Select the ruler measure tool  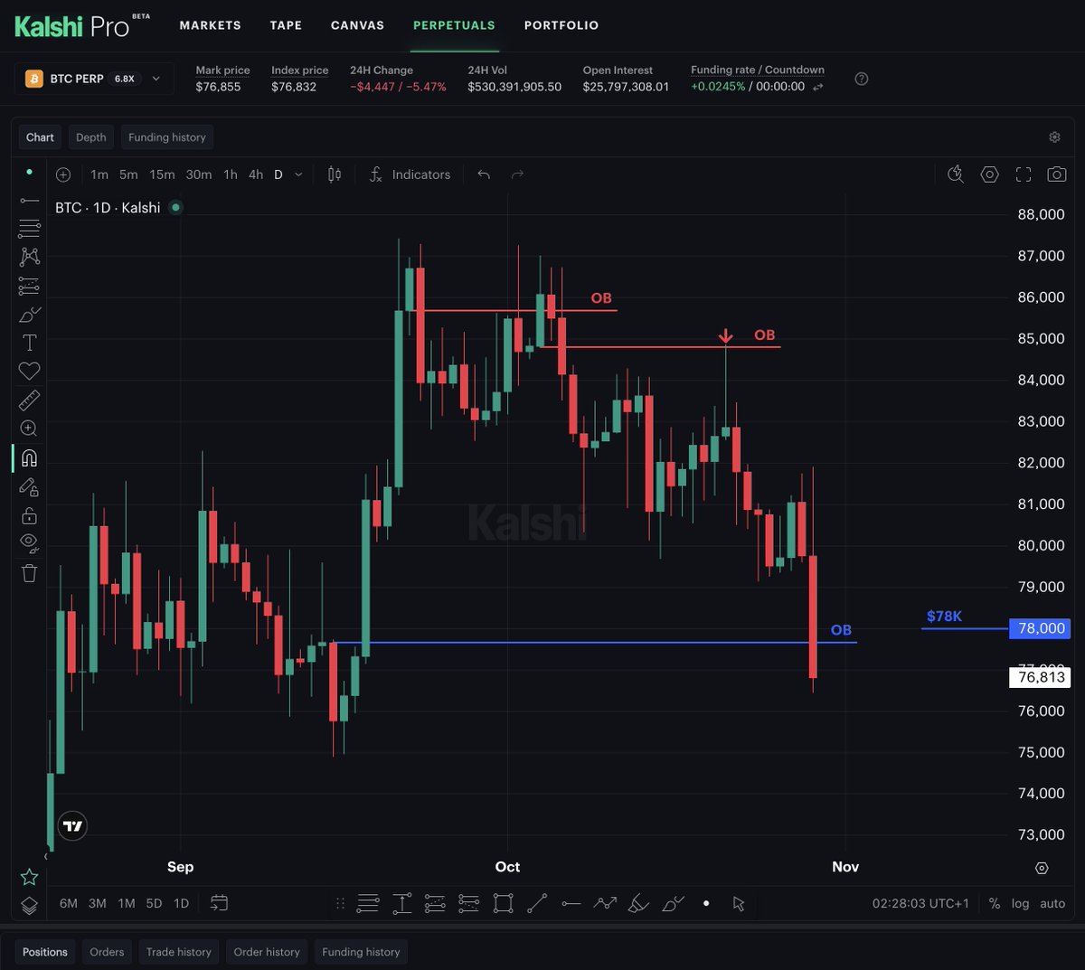29,400
